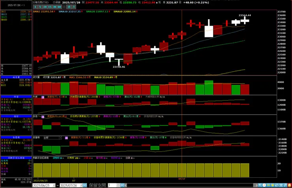Image resolution: width=292 pixels, height=188 pixels.
Task: Click right scroll arrow of bottom scrollbar
Action: 256,185
